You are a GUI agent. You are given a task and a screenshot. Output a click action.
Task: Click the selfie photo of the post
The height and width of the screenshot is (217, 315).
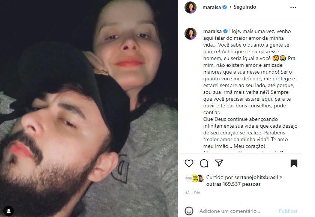89,108
